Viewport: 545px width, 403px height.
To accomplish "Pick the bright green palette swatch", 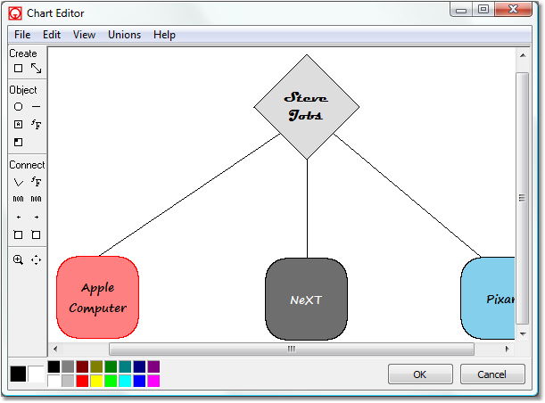I will tap(111, 381).
